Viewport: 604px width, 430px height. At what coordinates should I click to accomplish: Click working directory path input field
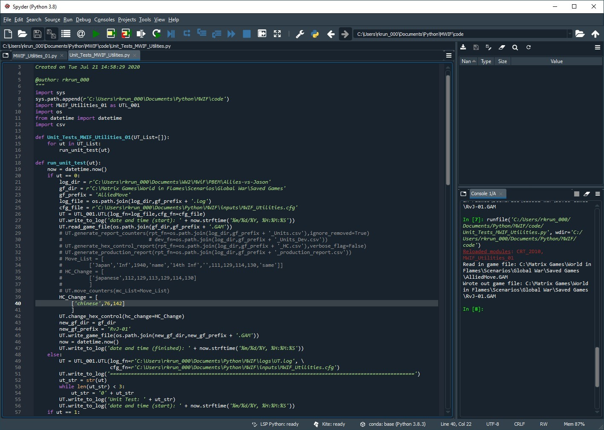tap(461, 34)
